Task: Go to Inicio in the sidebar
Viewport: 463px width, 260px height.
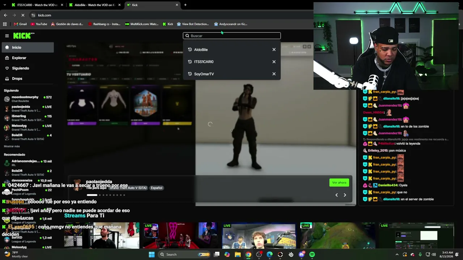Action: pyautogui.click(x=27, y=47)
